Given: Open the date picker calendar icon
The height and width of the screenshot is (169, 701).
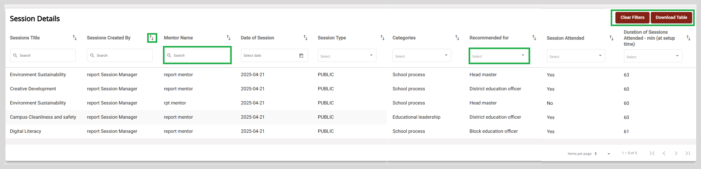Looking at the screenshot, I should pos(301,55).
